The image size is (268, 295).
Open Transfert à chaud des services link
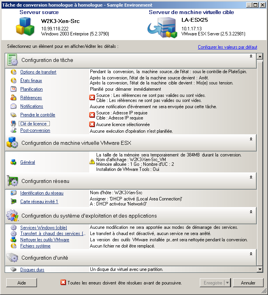point(53,234)
